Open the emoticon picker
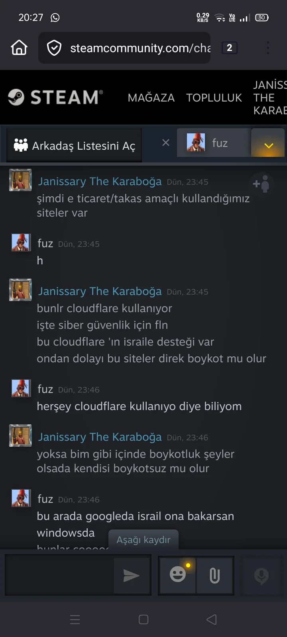The height and width of the screenshot is (637, 287). (178, 574)
